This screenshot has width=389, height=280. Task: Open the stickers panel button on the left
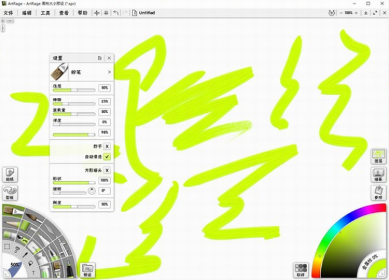pyautogui.click(x=10, y=175)
